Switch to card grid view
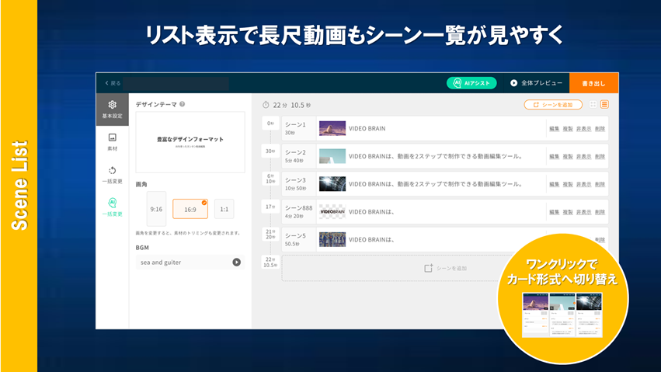Screen dimensions: 661x372 click(x=593, y=104)
